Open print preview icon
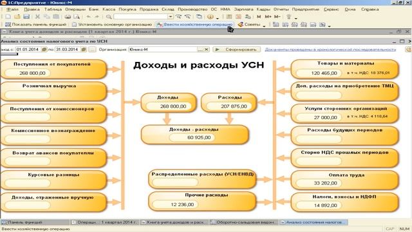This screenshot has width=412, height=232. (x=77, y=17)
